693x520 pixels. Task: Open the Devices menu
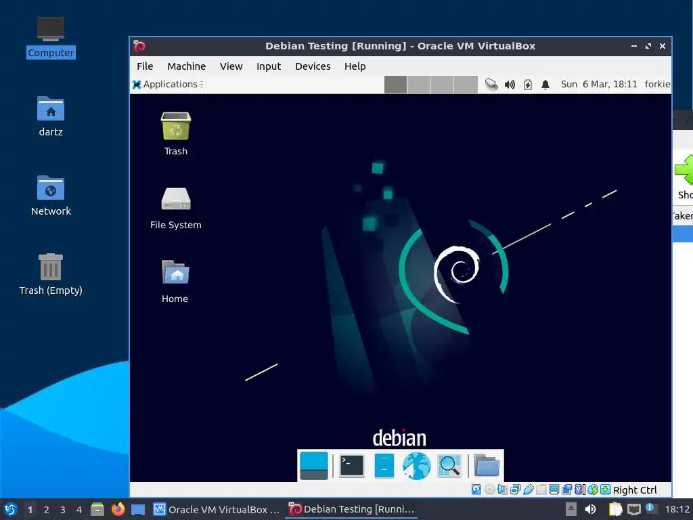pyautogui.click(x=313, y=66)
